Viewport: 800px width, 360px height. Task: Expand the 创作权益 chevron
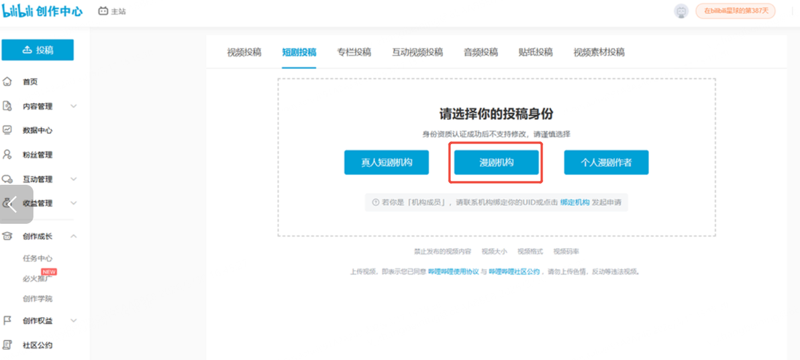point(73,320)
